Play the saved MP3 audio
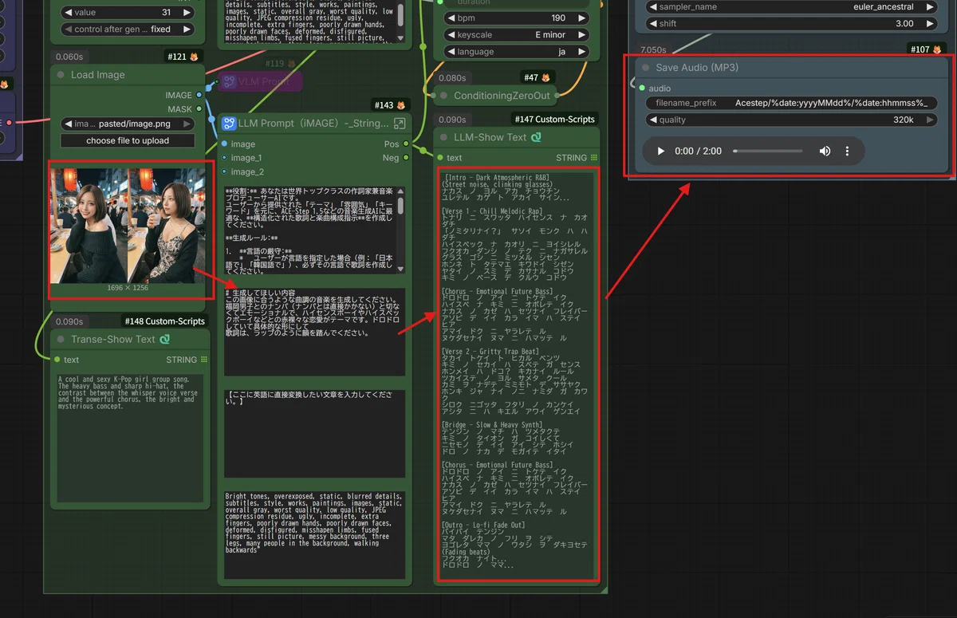 click(660, 151)
